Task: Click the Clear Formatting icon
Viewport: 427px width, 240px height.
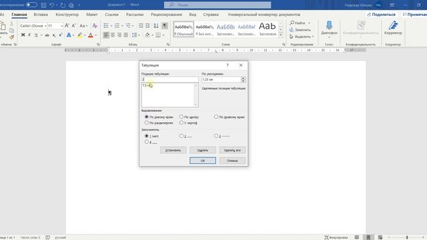Action: 95,25
